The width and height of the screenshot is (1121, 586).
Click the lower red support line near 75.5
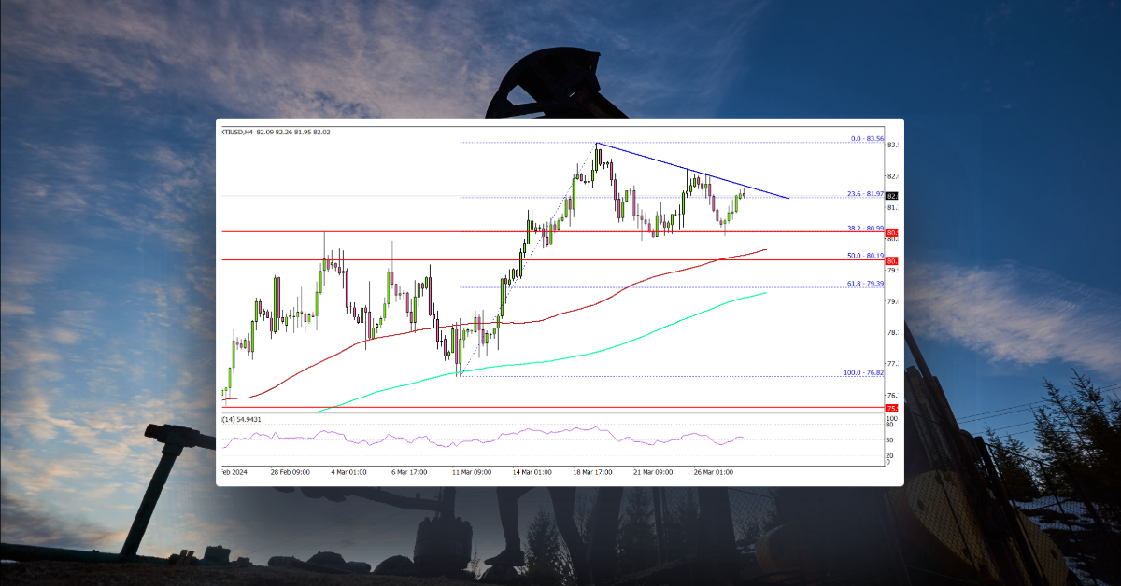click(560, 408)
